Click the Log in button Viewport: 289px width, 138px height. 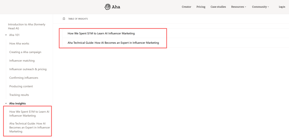(x=282, y=7)
